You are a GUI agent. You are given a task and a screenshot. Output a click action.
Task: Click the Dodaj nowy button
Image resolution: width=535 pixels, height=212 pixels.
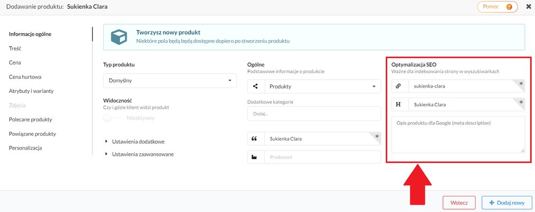coord(507,202)
